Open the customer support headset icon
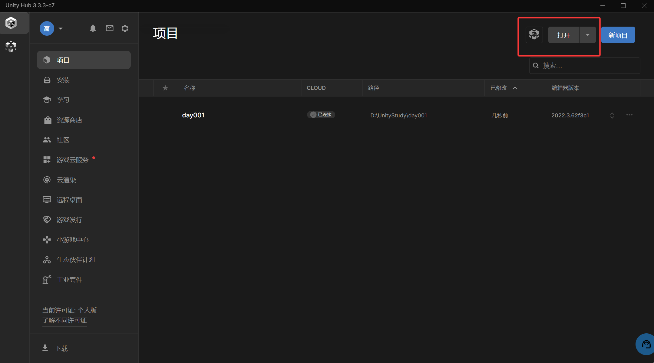 [x=646, y=344]
